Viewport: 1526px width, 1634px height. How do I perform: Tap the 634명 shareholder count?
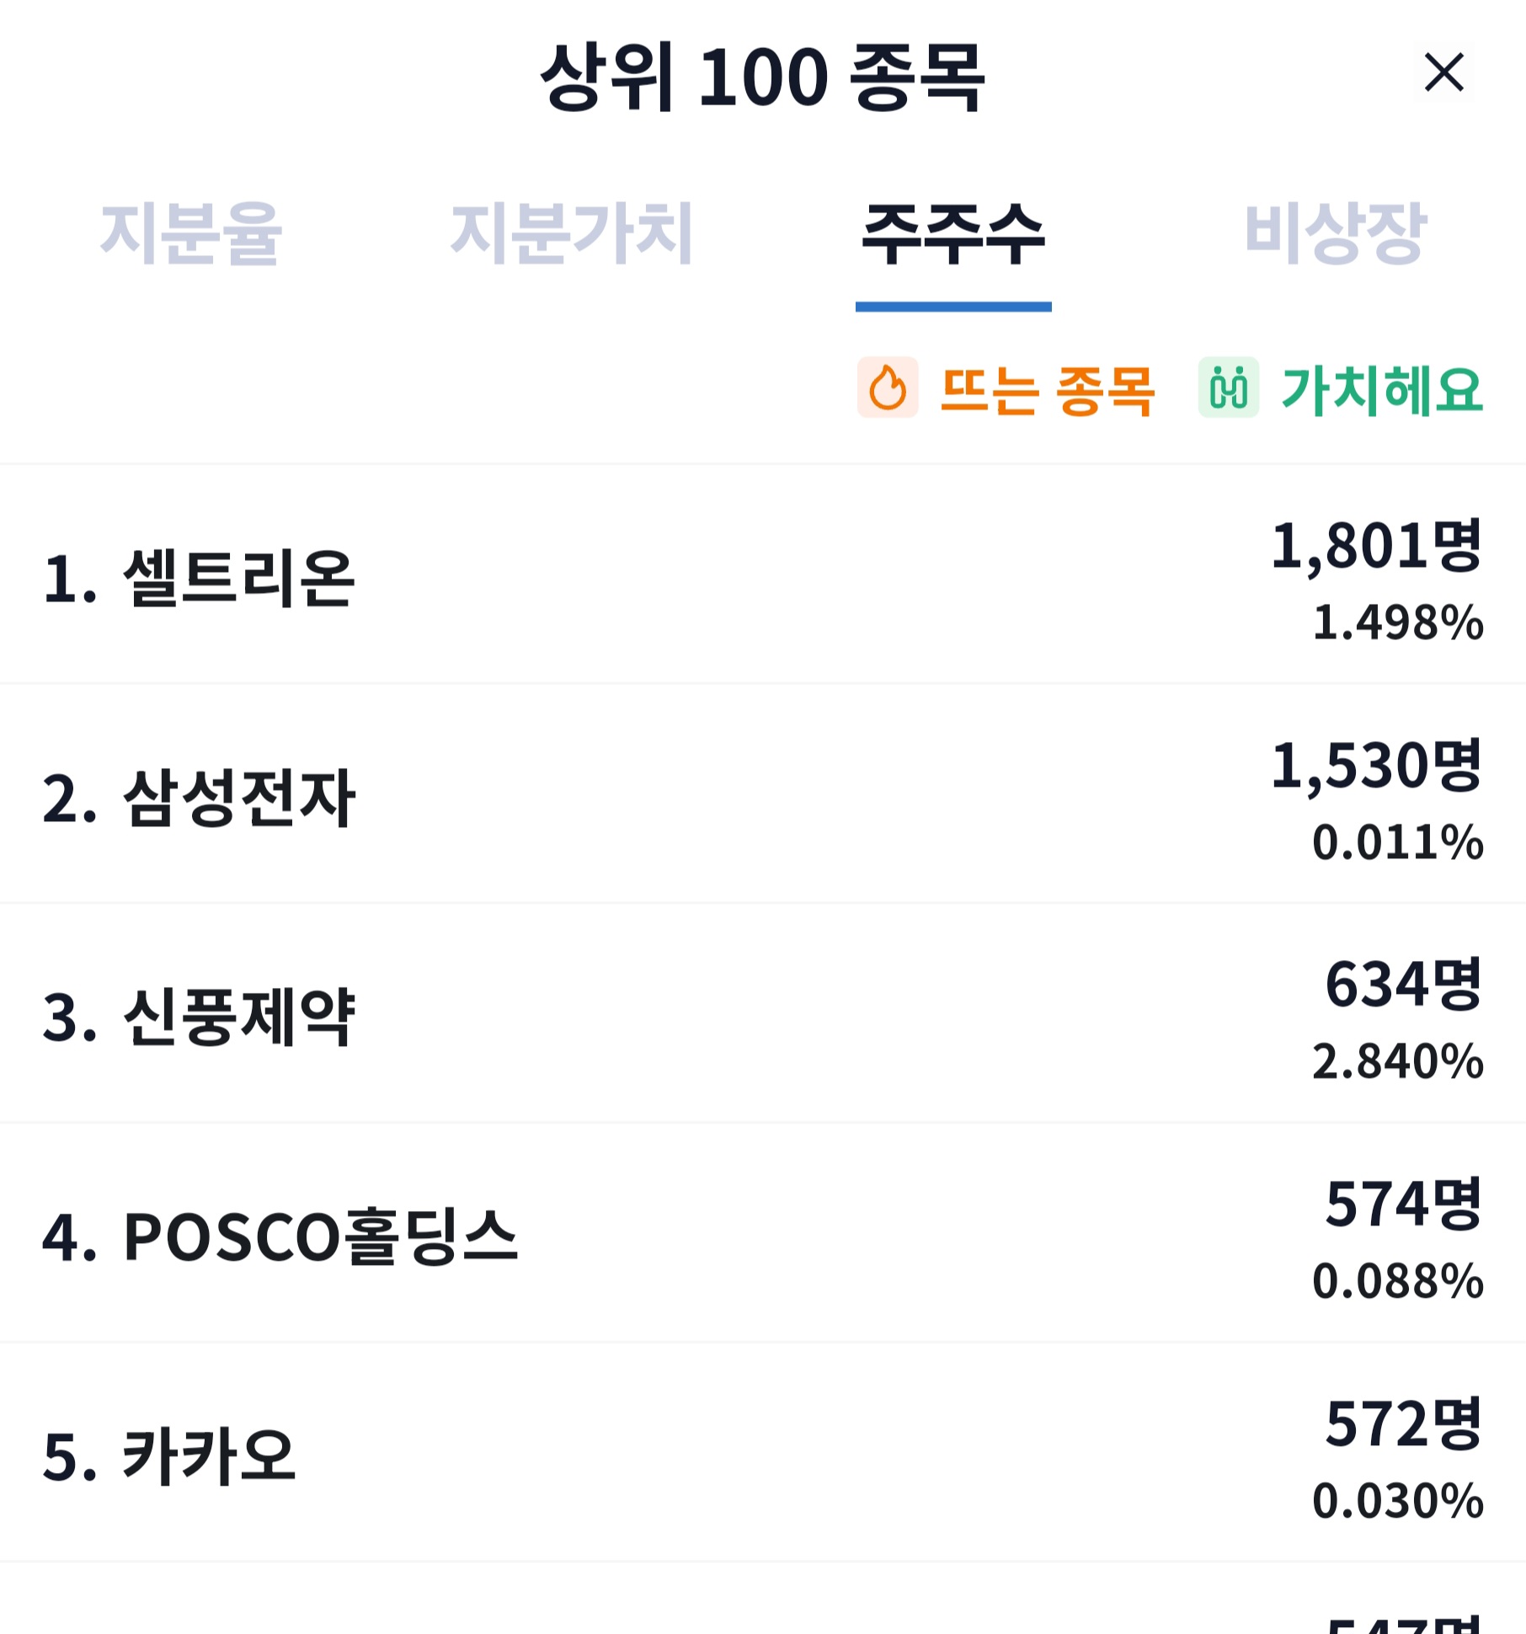pyautogui.click(x=1404, y=985)
